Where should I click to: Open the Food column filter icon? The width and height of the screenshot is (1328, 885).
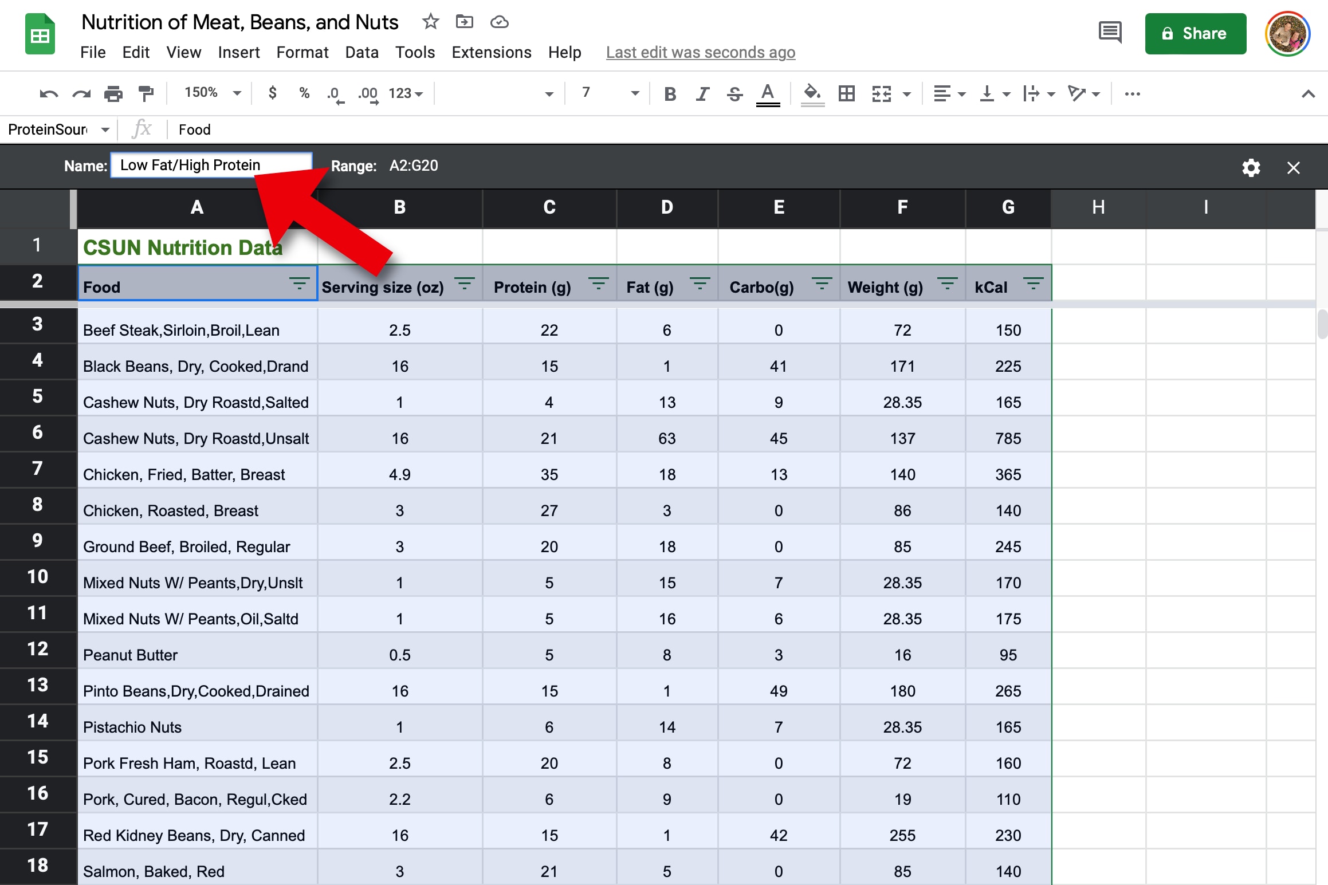pyautogui.click(x=298, y=283)
